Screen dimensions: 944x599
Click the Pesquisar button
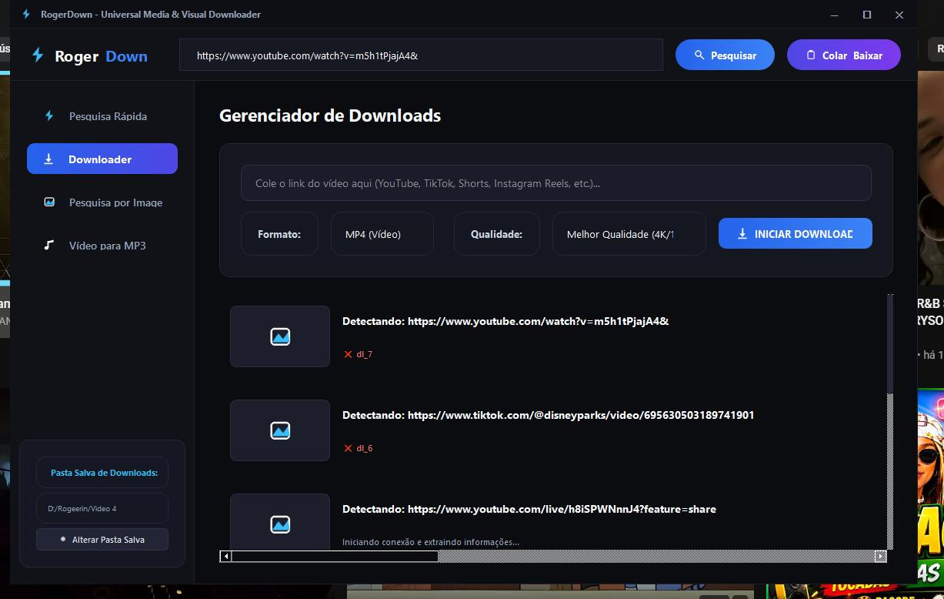pos(725,55)
